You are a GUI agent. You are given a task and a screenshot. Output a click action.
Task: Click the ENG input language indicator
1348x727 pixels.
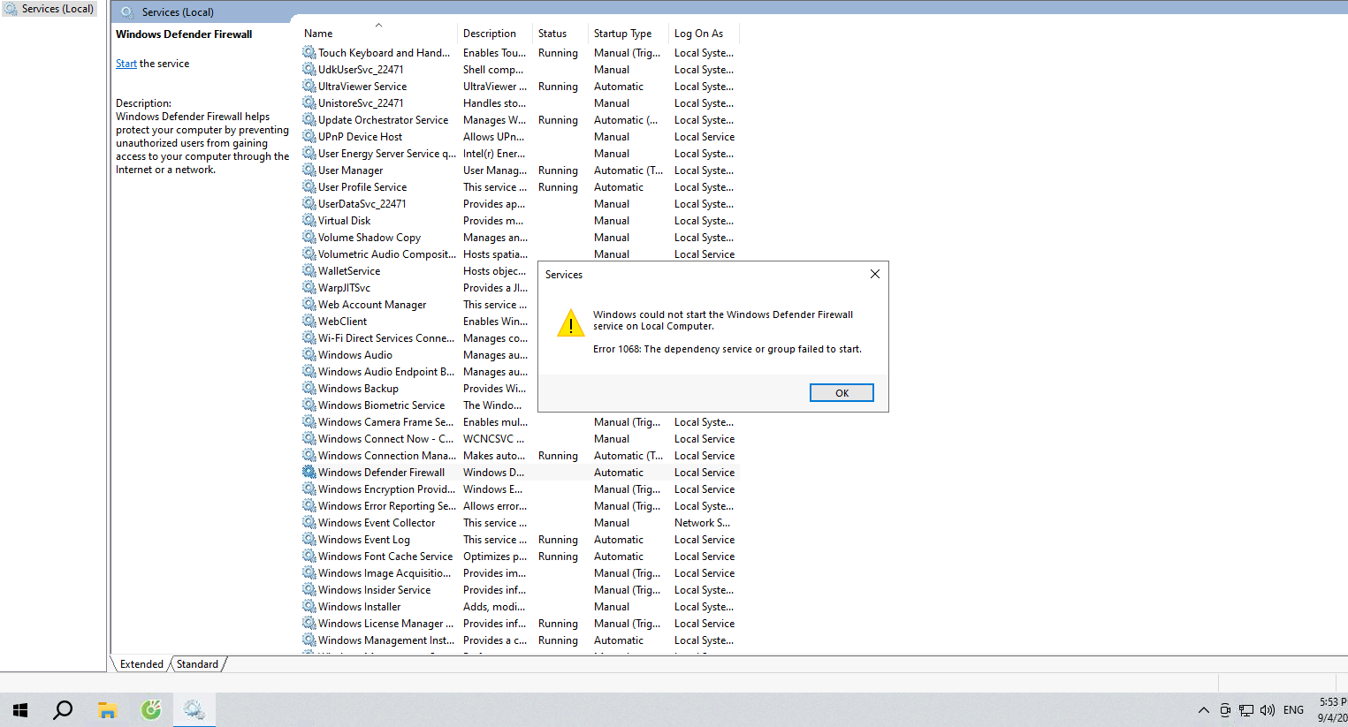coord(1293,710)
